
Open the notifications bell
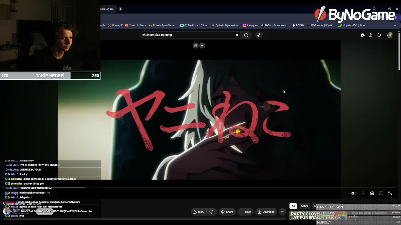pyautogui.click(x=379, y=35)
